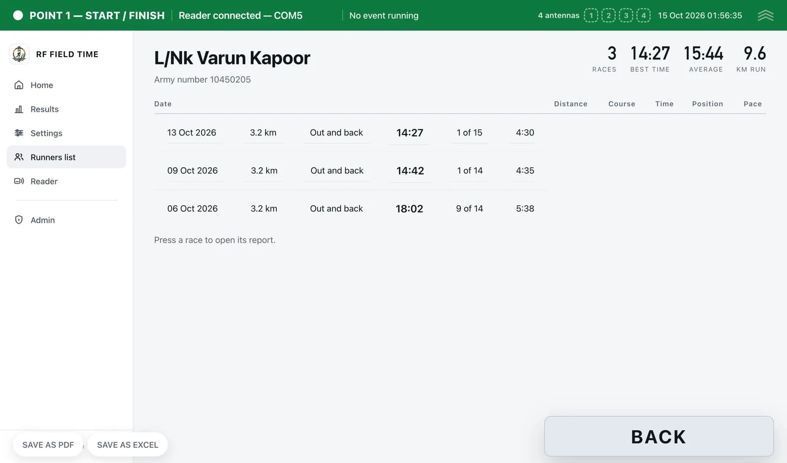Viewport: 787px width, 463px height.
Task: Click the Reader device icon
Action: (19, 181)
